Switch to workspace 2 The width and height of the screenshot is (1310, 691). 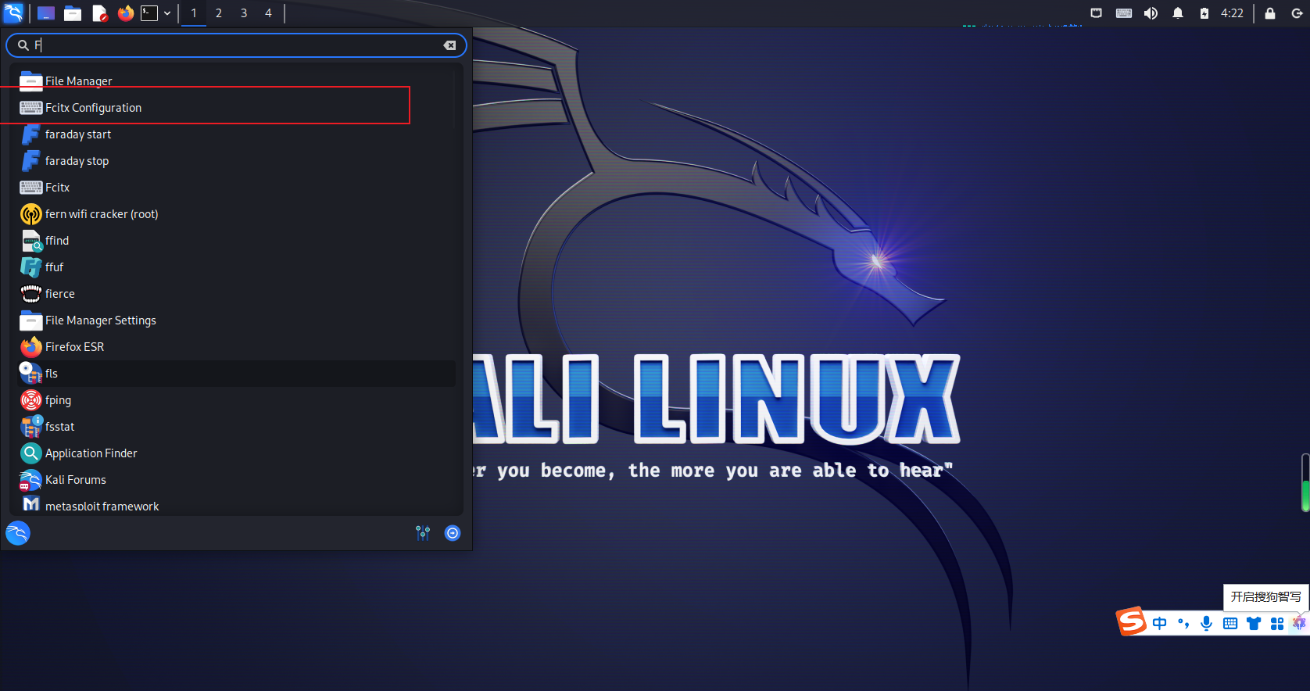pos(219,13)
